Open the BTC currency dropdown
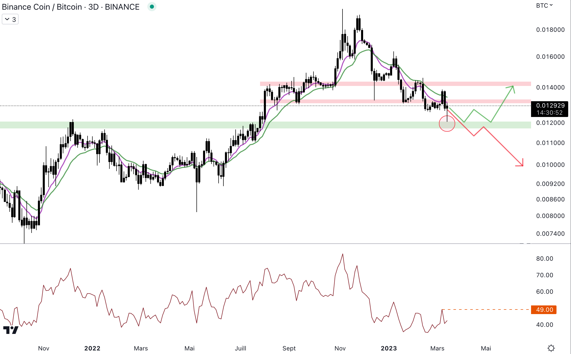The image size is (571, 354). 544,6
